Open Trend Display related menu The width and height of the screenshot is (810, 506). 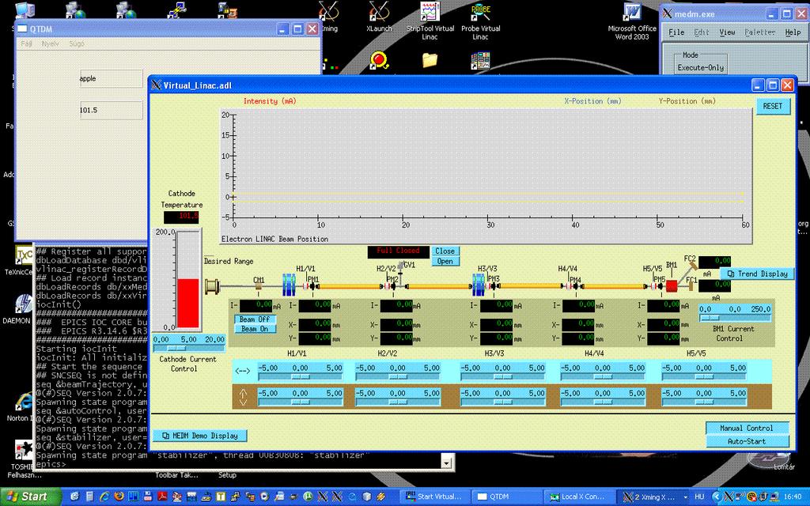757,274
